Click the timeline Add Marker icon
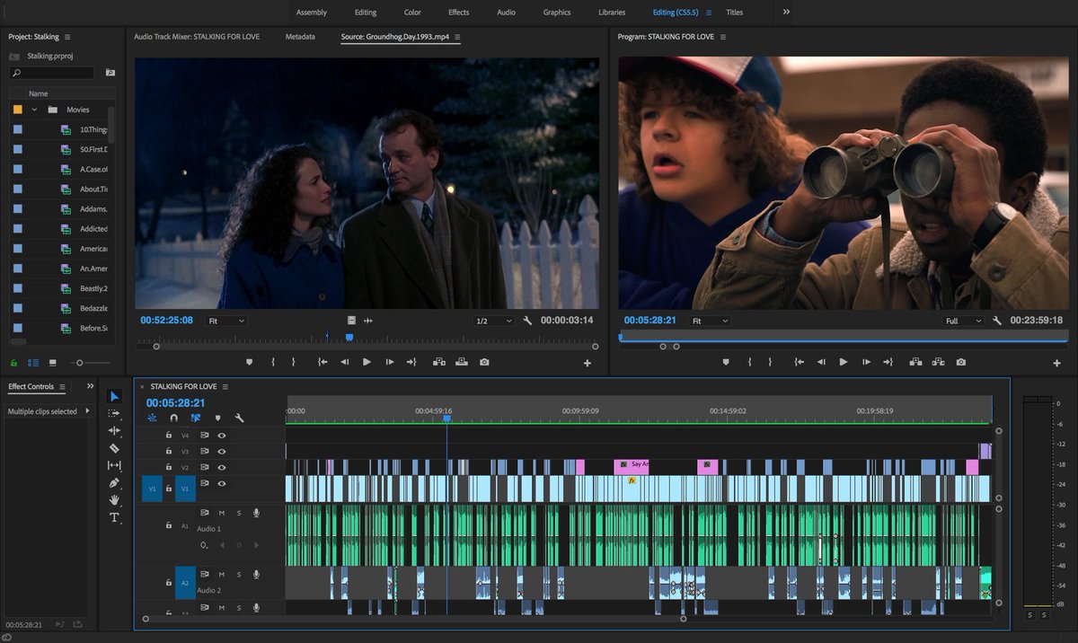 [x=217, y=418]
